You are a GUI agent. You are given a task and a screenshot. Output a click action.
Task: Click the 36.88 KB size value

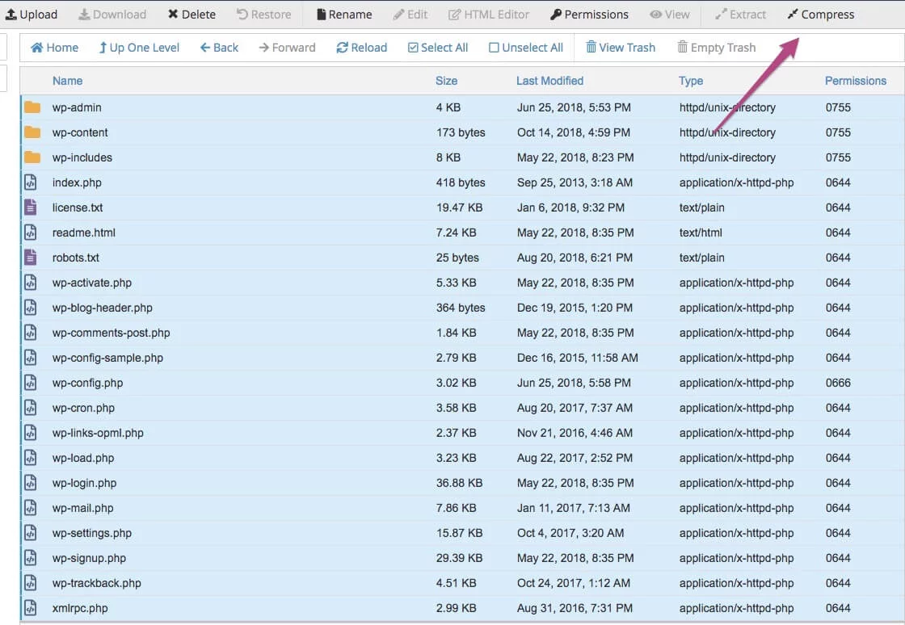pos(460,483)
